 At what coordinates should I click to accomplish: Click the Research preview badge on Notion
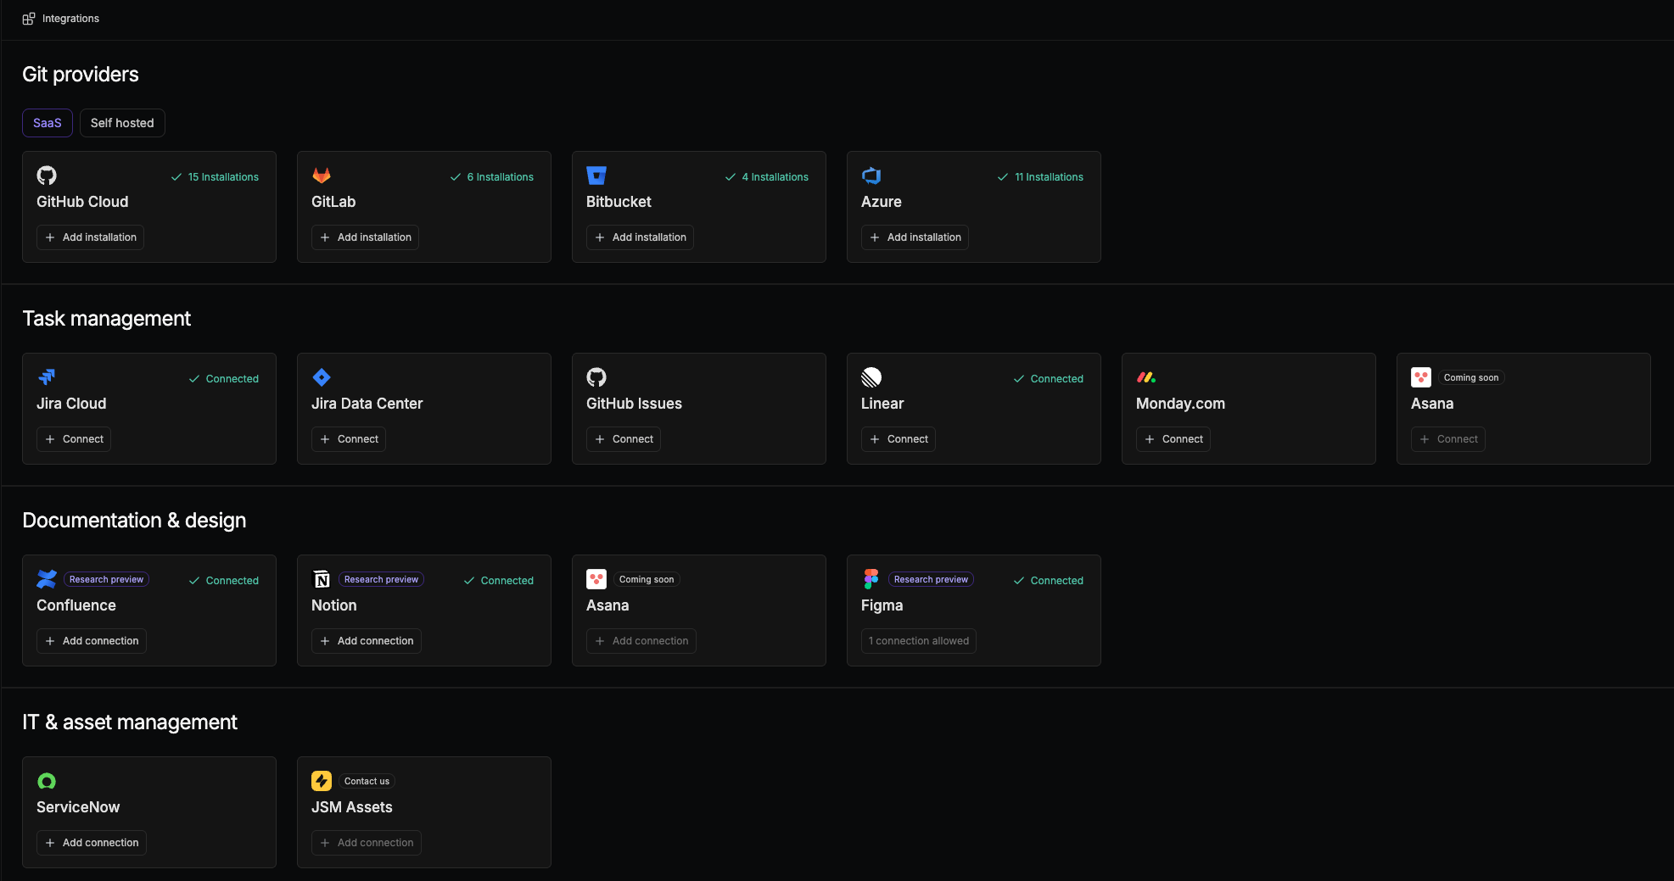[381, 579]
